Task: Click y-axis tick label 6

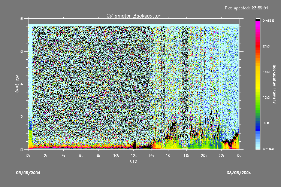Action: tap(22, 51)
